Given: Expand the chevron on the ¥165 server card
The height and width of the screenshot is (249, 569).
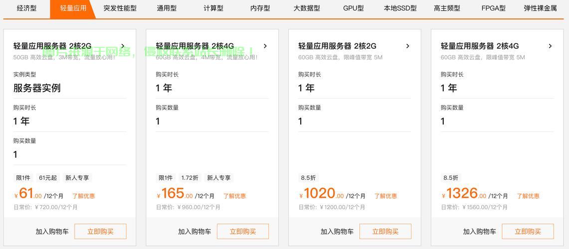Looking at the screenshot, I should pyautogui.click(x=265, y=46).
